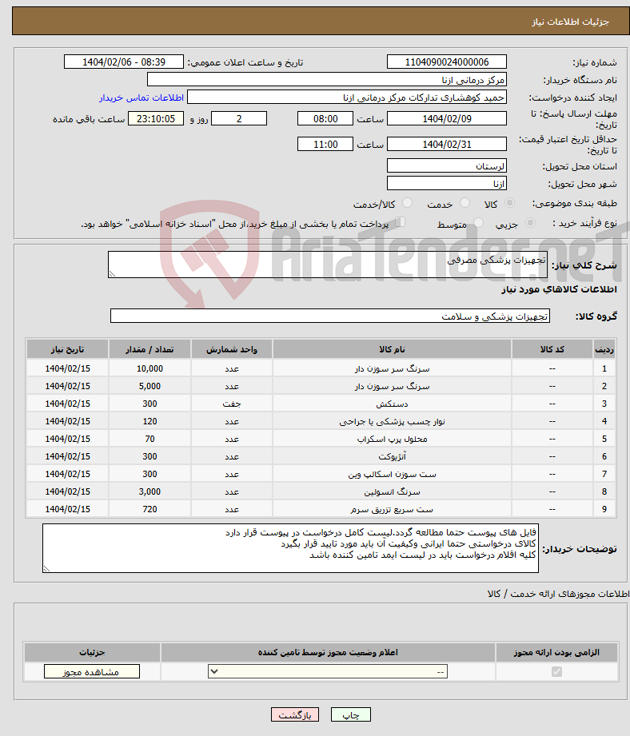Select the کالا/خدمت radio button
630x736 pixels.
(x=407, y=203)
